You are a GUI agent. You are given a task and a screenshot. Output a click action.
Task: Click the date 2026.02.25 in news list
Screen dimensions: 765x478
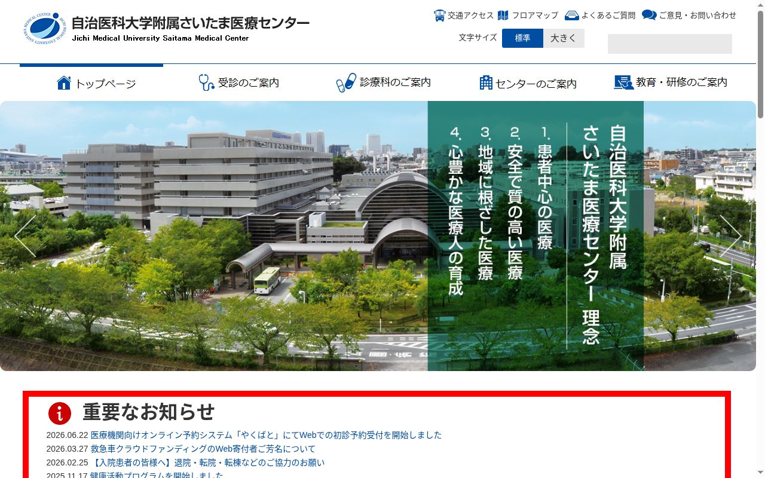point(67,462)
